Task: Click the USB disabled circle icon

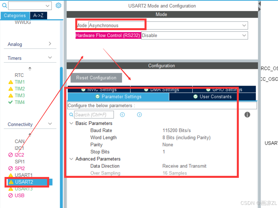Action: (x=11, y=195)
